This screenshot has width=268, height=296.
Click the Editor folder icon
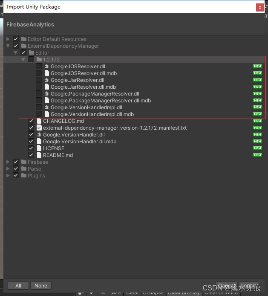(32, 52)
